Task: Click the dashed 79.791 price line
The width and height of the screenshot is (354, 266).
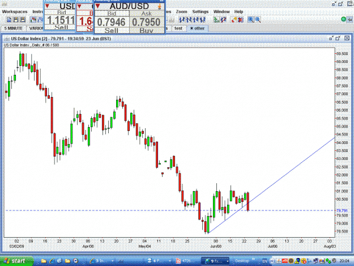Action: pyautogui.click(x=169, y=210)
